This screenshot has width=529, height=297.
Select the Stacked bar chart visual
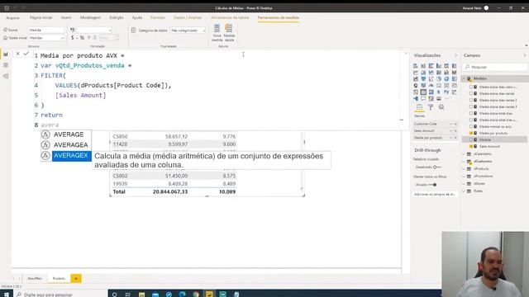click(416, 66)
